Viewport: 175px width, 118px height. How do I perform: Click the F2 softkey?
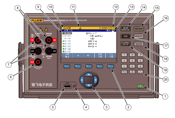(78, 66)
